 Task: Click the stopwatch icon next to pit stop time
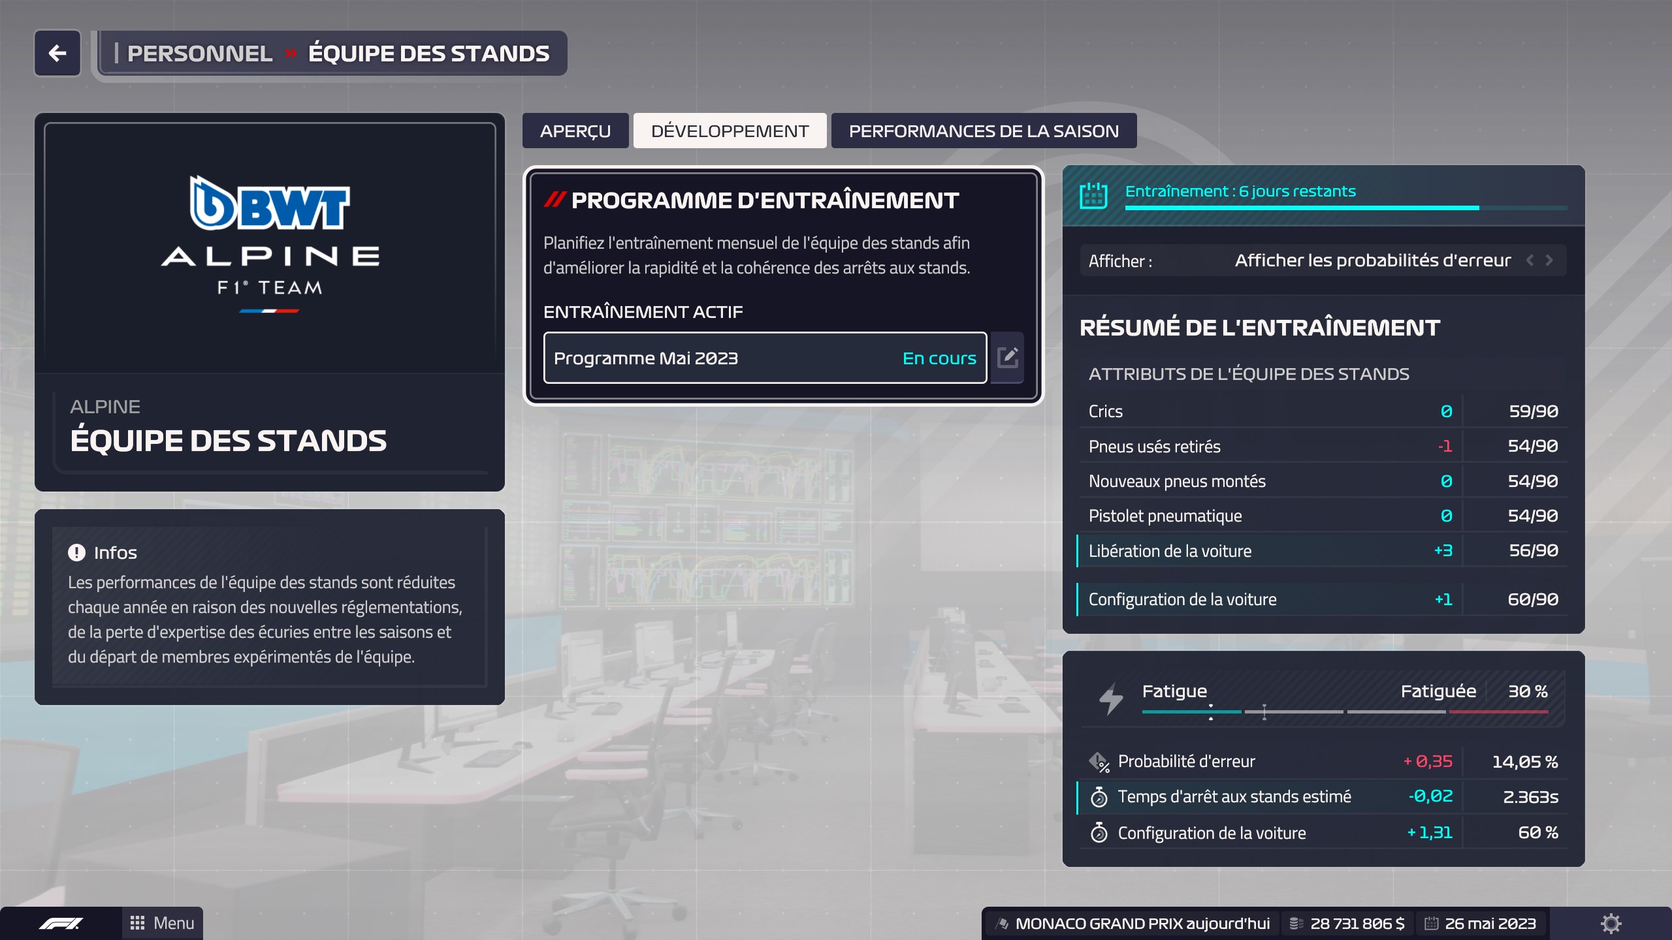tap(1100, 797)
